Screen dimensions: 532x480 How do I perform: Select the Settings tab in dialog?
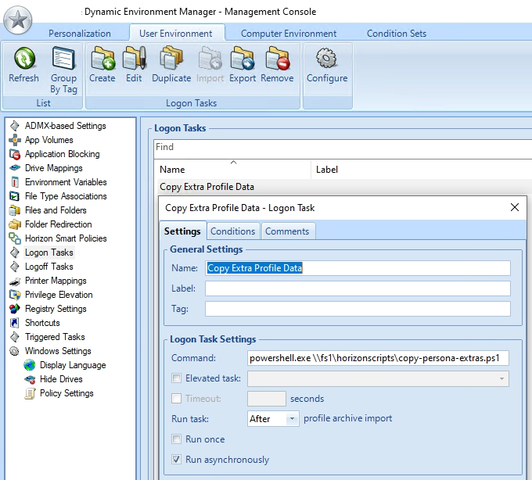tap(182, 231)
